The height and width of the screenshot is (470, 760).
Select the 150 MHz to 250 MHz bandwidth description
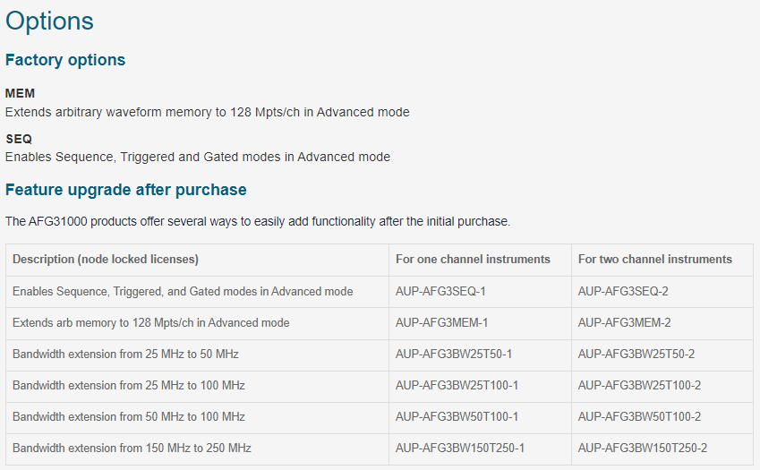click(x=132, y=448)
